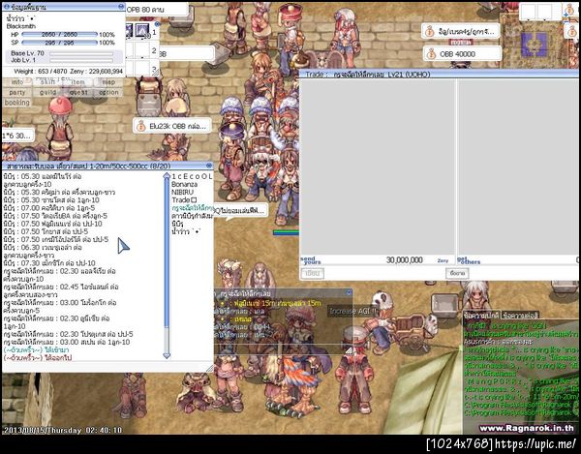
Task: Click the SP bar showing 295 / 295
Action: (x=60, y=43)
